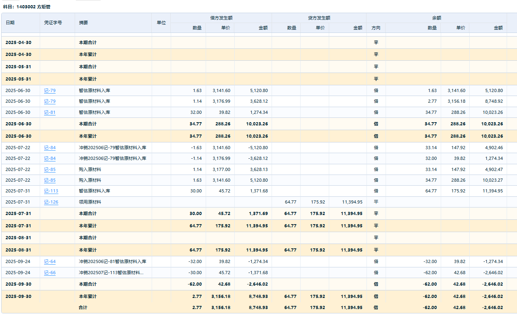Click the 余额 group header
This screenshot has height=315, width=517.
tap(436, 18)
